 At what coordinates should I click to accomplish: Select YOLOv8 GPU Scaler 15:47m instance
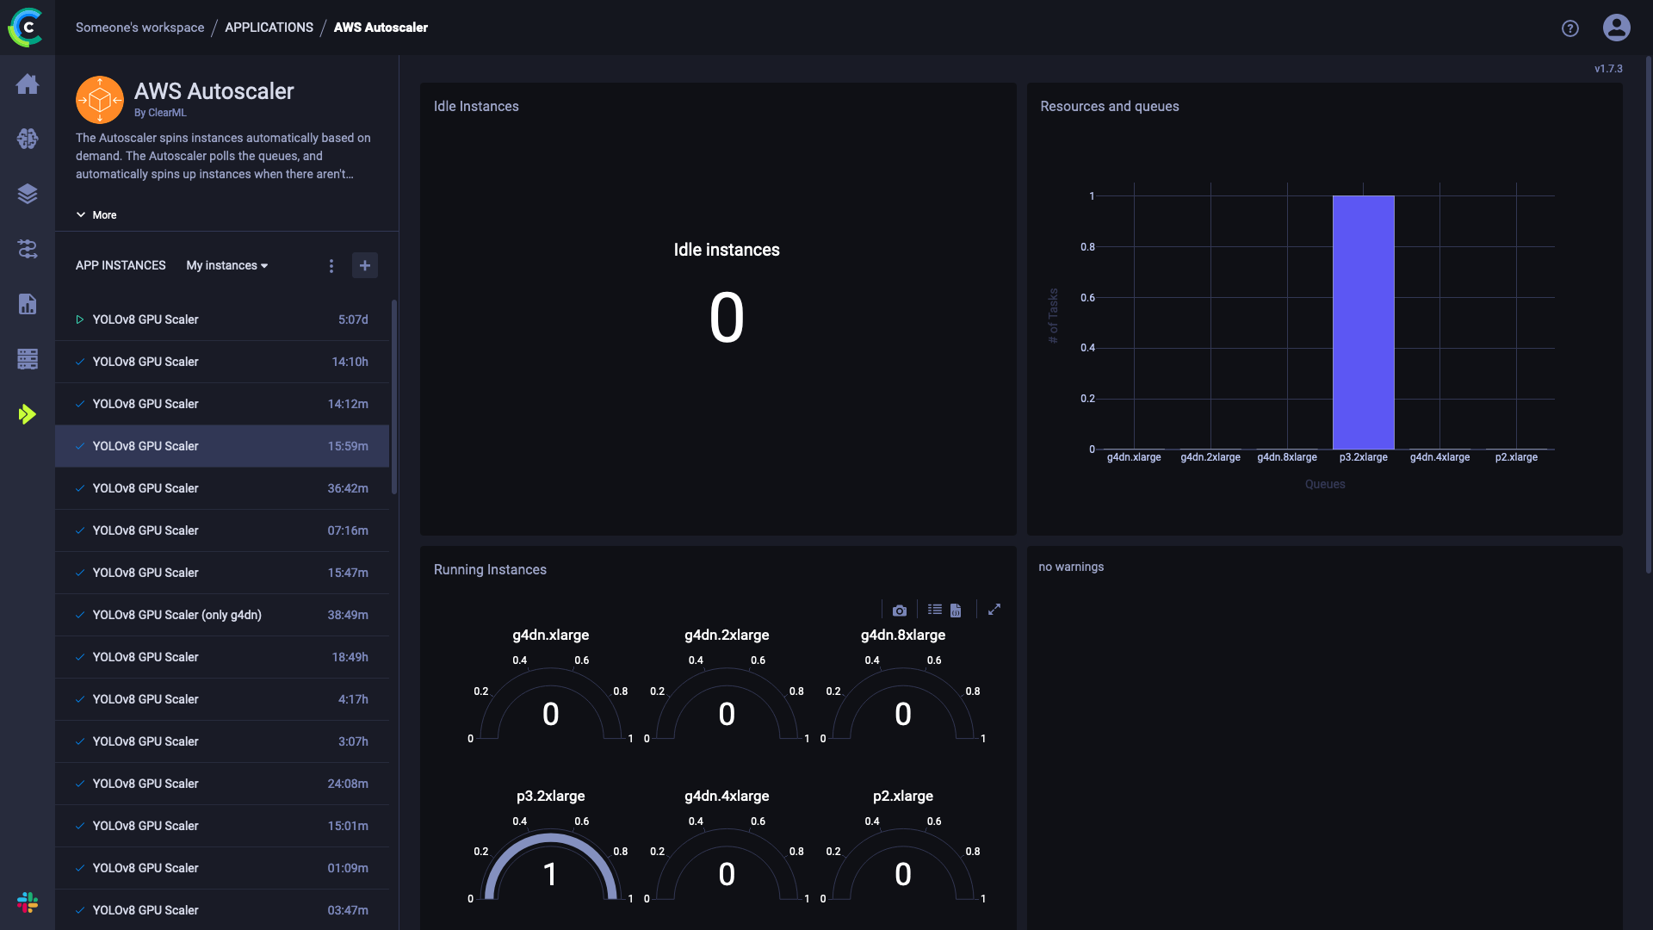click(x=222, y=573)
